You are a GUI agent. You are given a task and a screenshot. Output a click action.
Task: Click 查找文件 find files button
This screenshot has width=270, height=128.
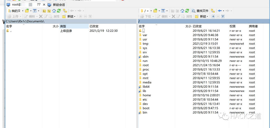tap(200, 11)
